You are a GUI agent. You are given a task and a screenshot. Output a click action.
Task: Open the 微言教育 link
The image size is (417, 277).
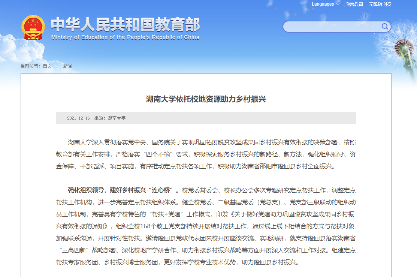[x=354, y=4]
